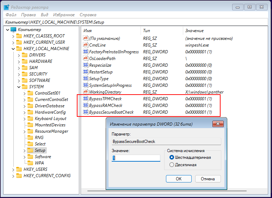This screenshot has height=198, width=272.
Task: Sort values by the Имя column header
Action: point(111,31)
